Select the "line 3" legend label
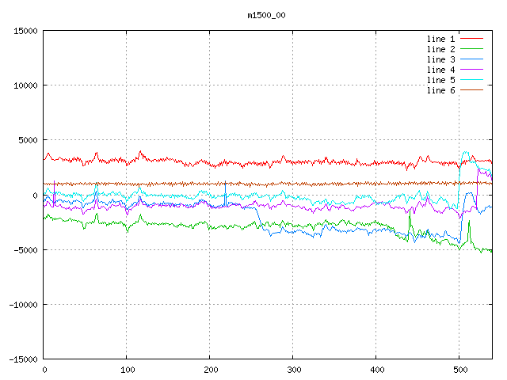Viewport: 507px width, 380px height. tap(440, 59)
